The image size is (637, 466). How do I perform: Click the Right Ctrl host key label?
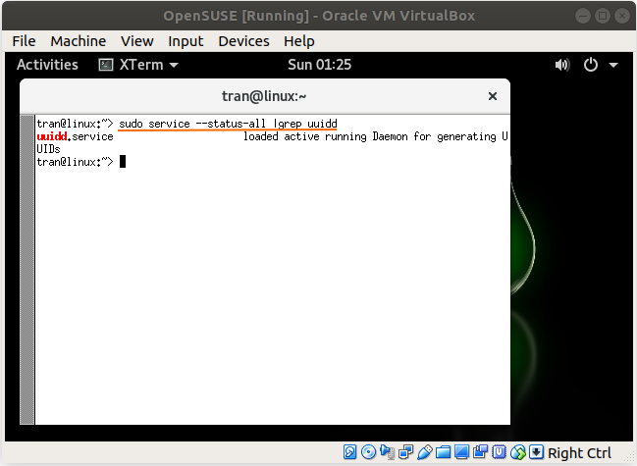(x=579, y=452)
